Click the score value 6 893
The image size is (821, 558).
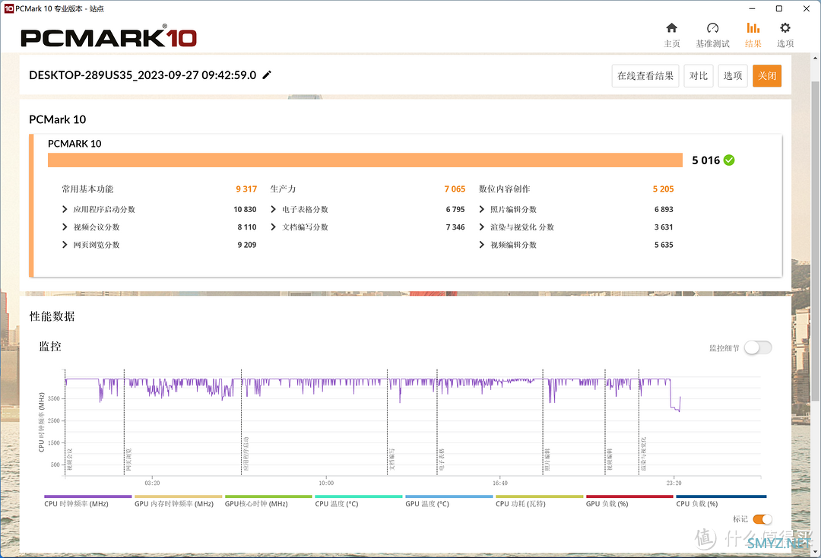click(x=664, y=209)
